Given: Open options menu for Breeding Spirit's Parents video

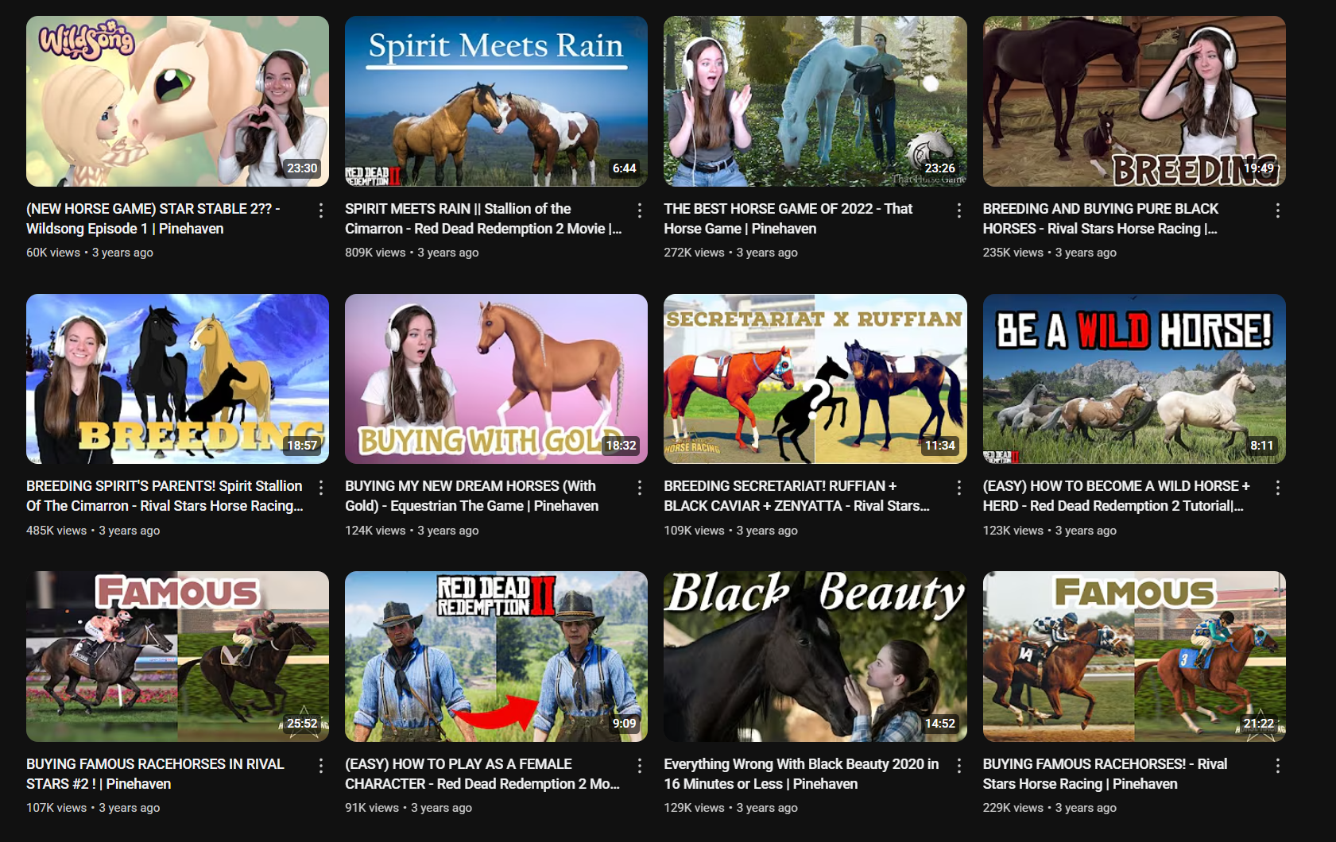Looking at the screenshot, I should [320, 488].
